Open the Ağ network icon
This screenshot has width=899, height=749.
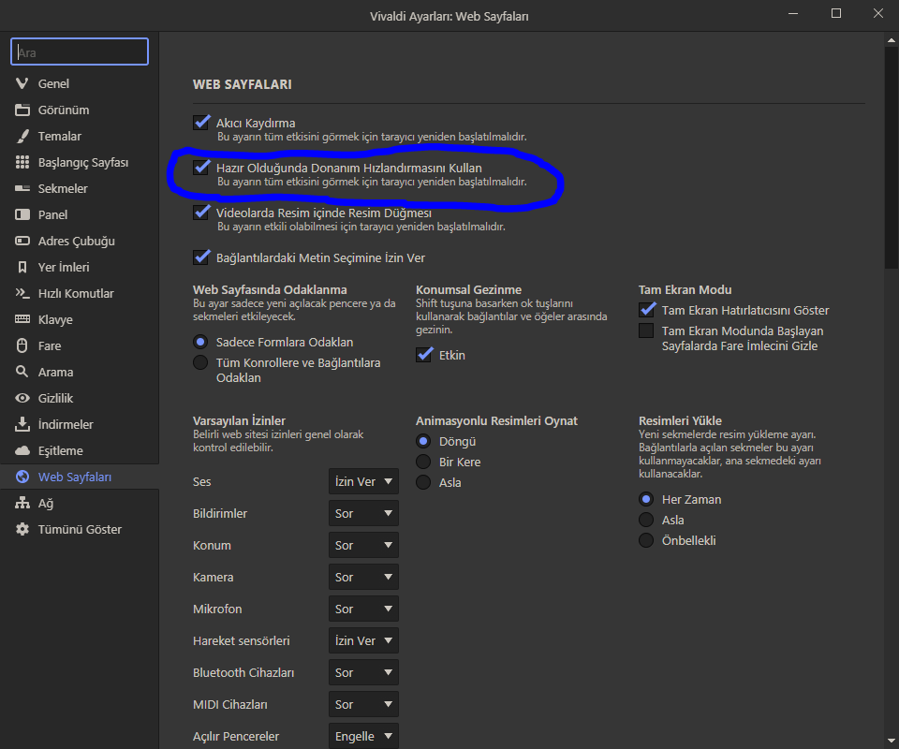[x=22, y=503]
